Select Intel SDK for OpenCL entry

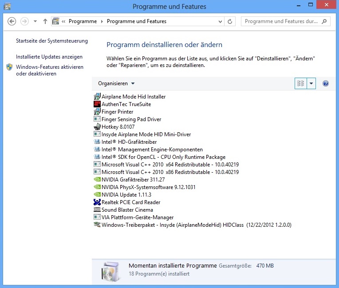(x=164, y=157)
